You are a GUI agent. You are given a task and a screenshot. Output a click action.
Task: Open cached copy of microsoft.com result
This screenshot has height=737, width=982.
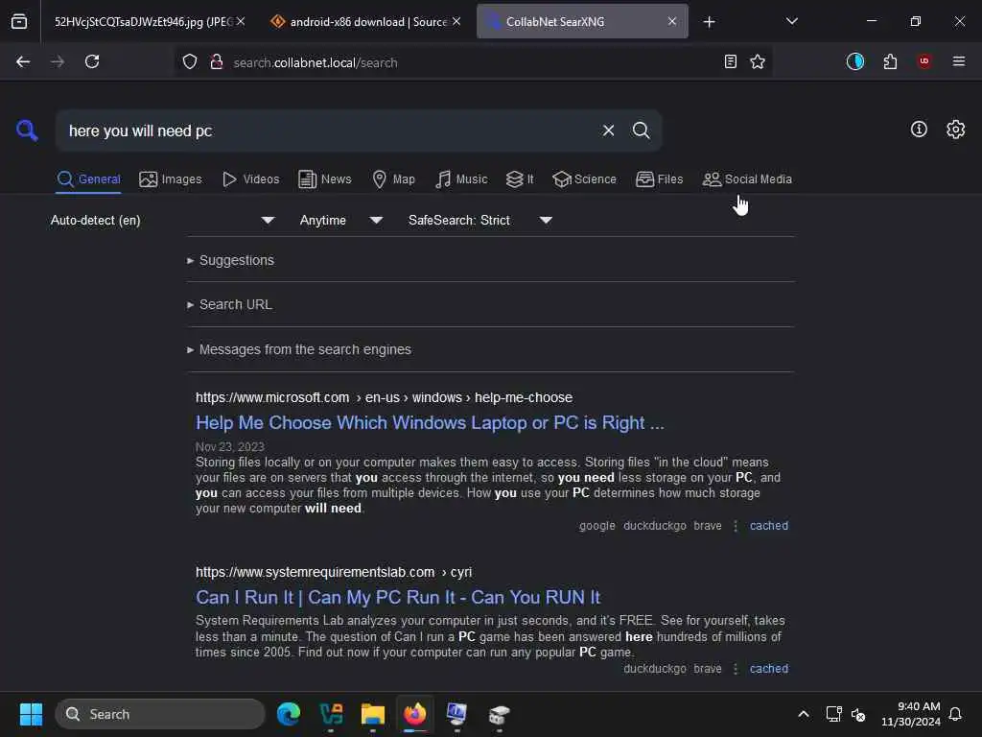pos(769,526)
